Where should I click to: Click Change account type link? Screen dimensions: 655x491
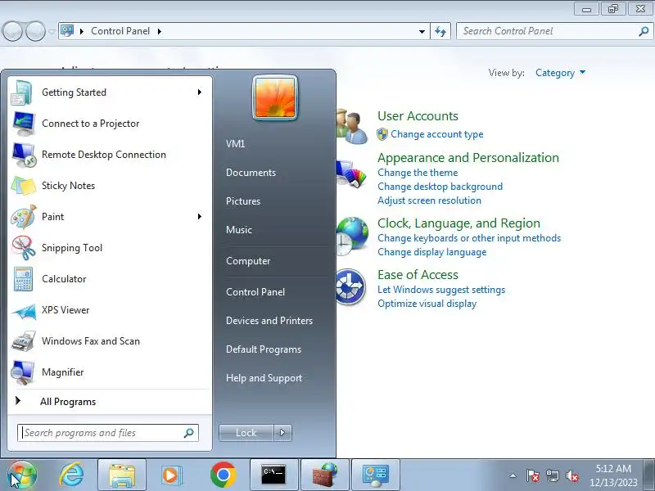coord(437,134)
